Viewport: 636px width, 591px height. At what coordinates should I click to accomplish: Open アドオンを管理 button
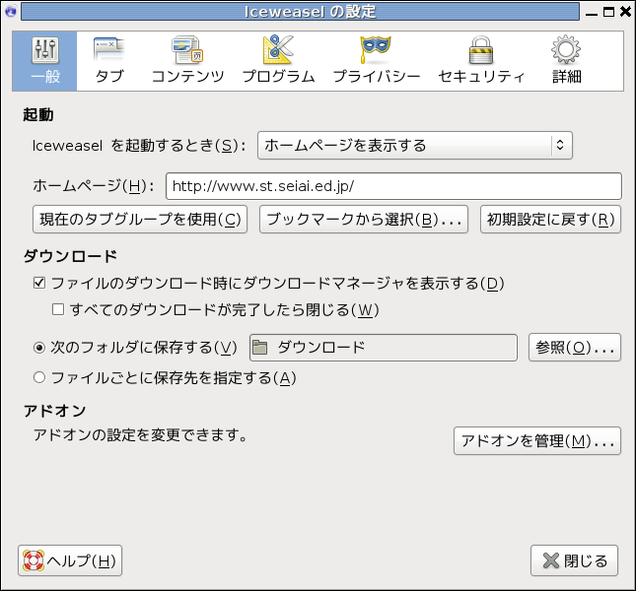click(537, 440)
